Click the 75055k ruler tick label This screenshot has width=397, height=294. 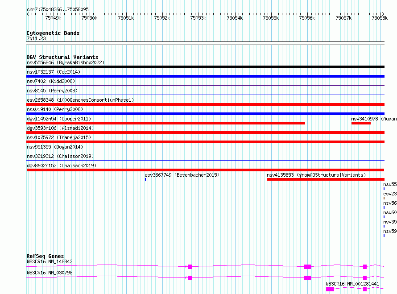[x=271, y=18]
